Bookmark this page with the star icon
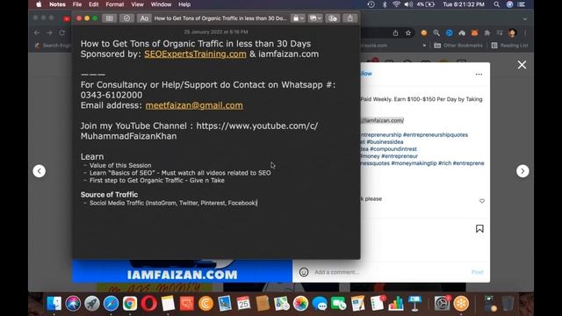The image size is (562, 316). [408, 33]
